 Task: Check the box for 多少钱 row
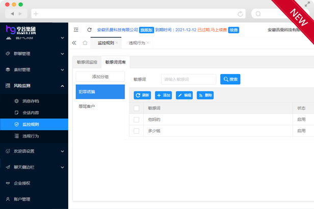coord(136,131)
